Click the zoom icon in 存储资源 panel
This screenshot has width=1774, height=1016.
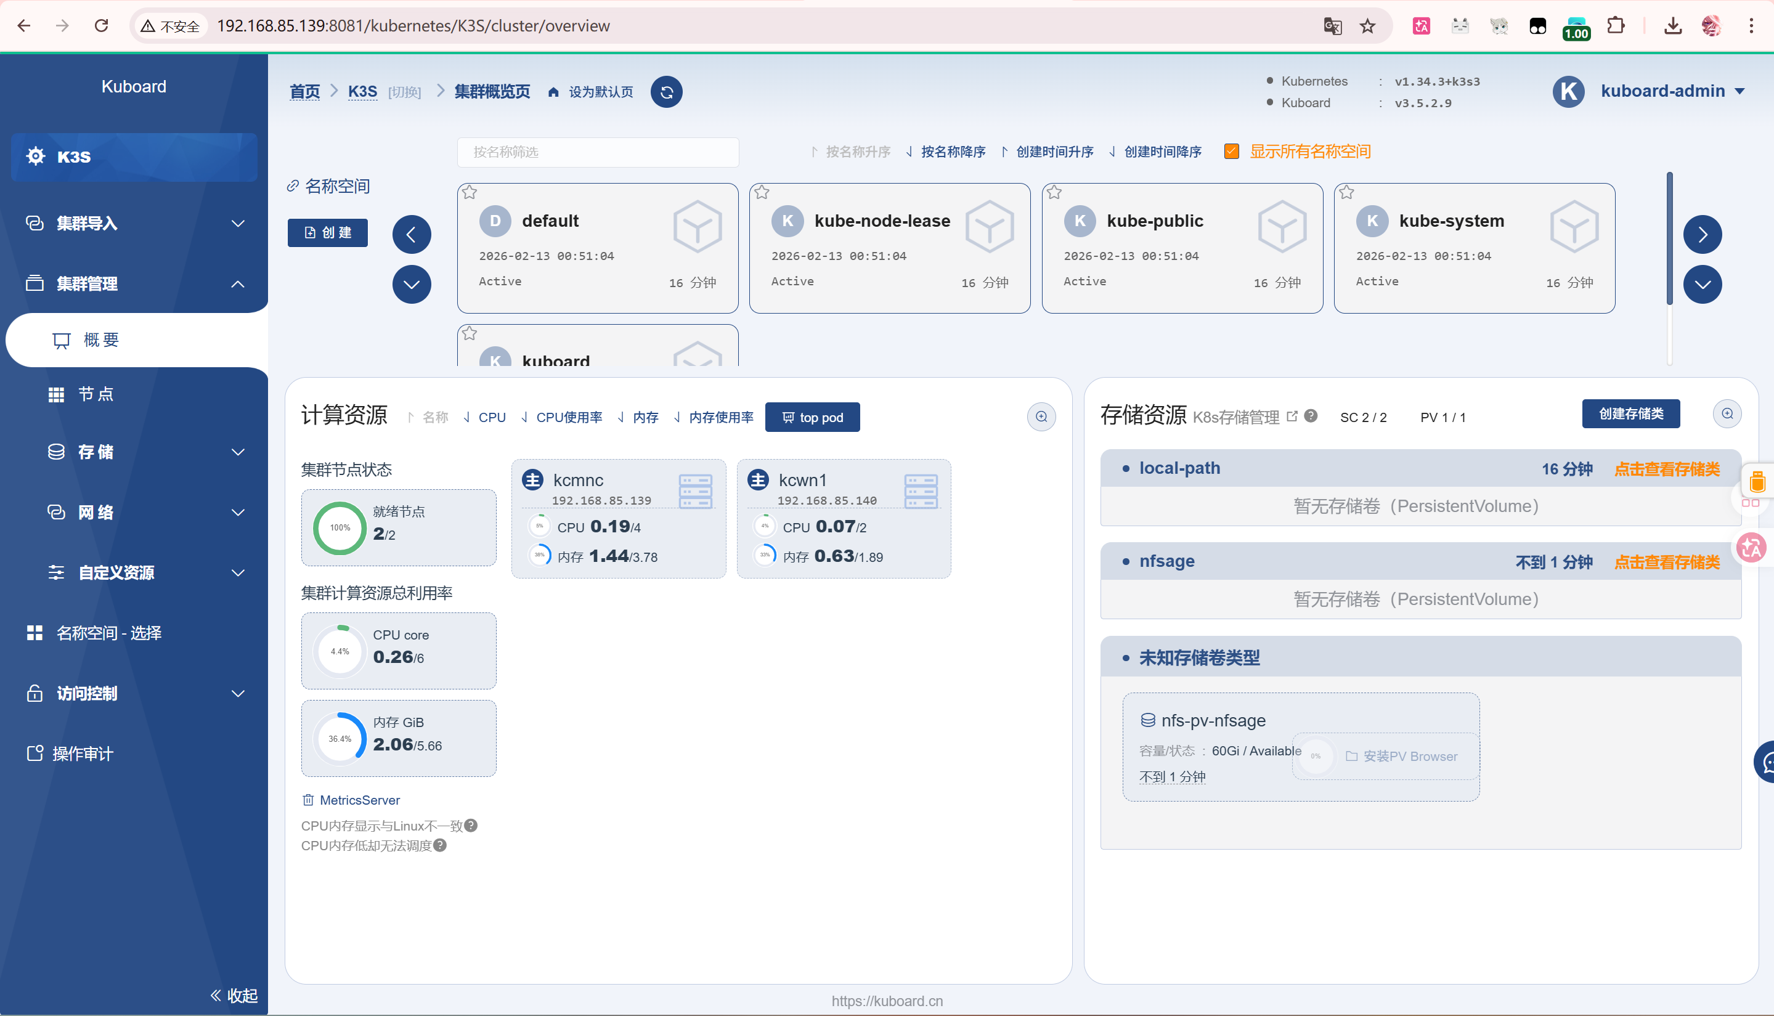click(1727, 414)
